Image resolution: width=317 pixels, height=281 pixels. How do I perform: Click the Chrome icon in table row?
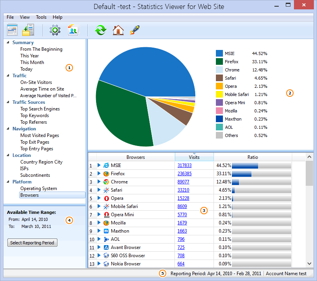(106, 182)
